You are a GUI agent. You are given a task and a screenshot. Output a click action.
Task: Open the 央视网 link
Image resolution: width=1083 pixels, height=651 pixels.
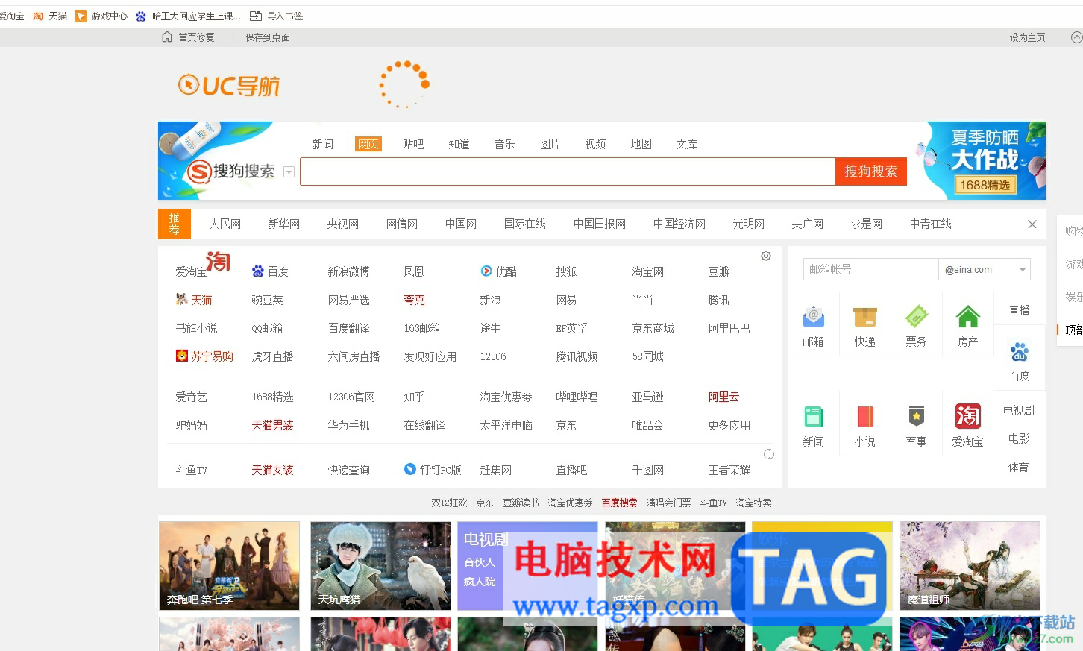(342, 224)
